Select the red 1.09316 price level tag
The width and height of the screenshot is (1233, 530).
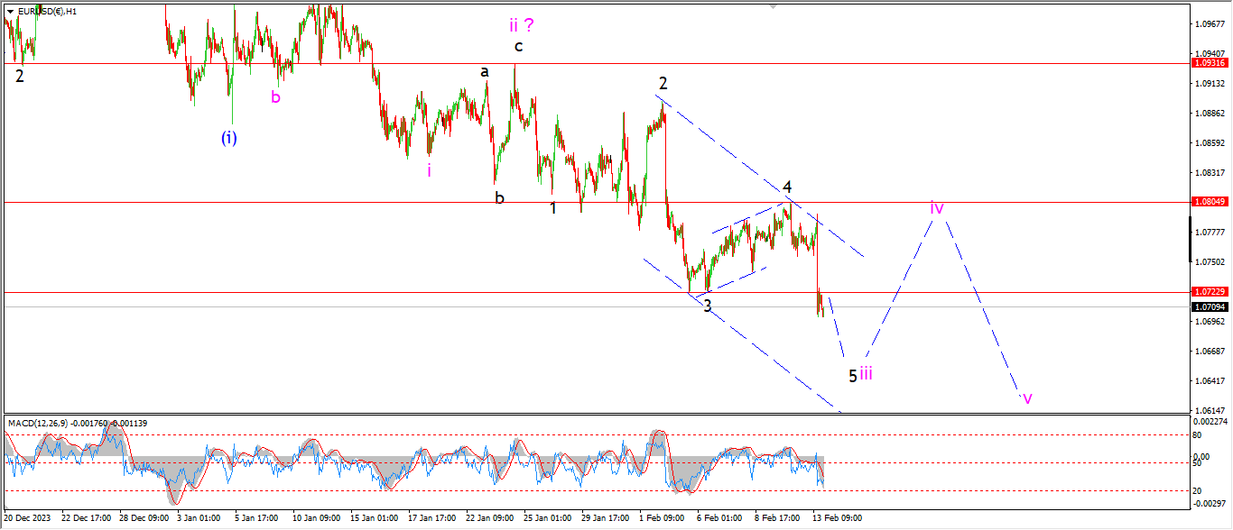click(1210, 63)
